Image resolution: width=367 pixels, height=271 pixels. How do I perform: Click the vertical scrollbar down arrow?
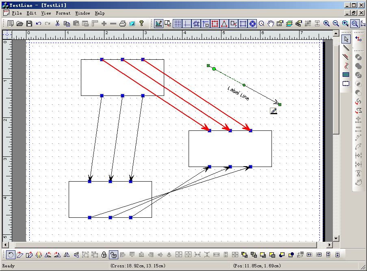pyautogui.click(x=336, y=238)
